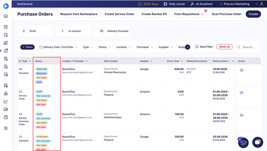
Task: View order 46 using eye icon
Action: 241,70
